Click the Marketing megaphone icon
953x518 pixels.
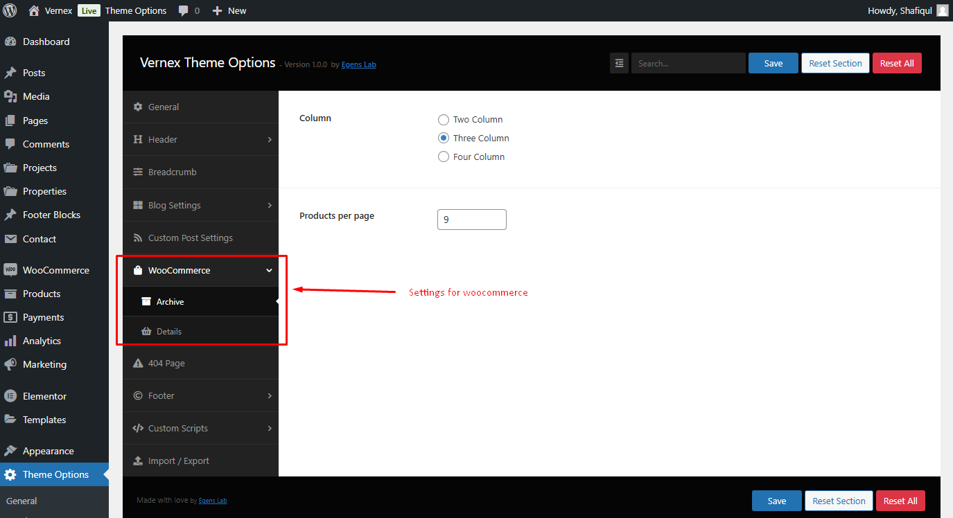tap(10, 364)
